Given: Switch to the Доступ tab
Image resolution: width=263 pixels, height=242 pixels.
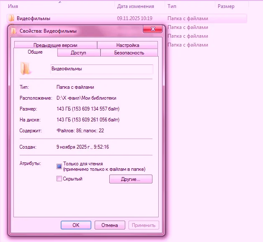Looking at the screenshot, I should pyautogui.click(x=78, y=53).
